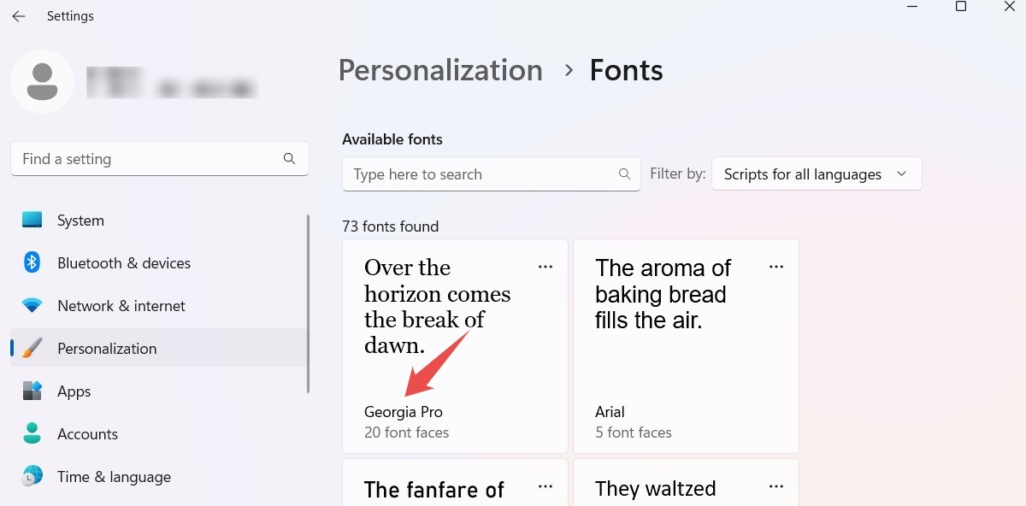This screenshot has height=506, width=1026.
Task: Select the Personalization paintbrush icon
Action: coord(32,348)
